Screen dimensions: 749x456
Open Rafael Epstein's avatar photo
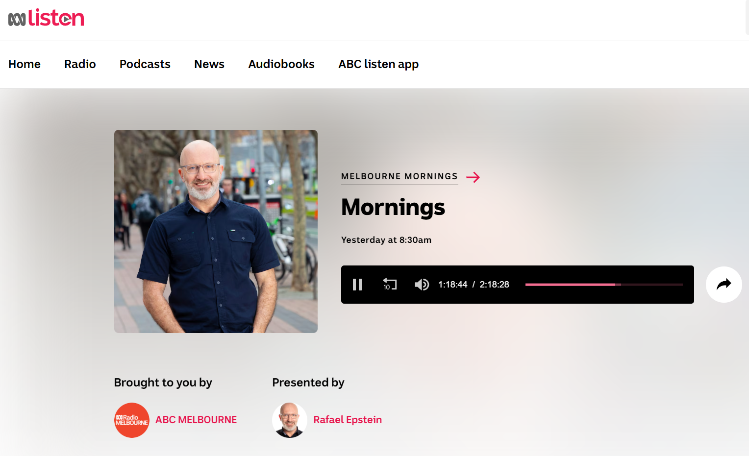[290, 420]
